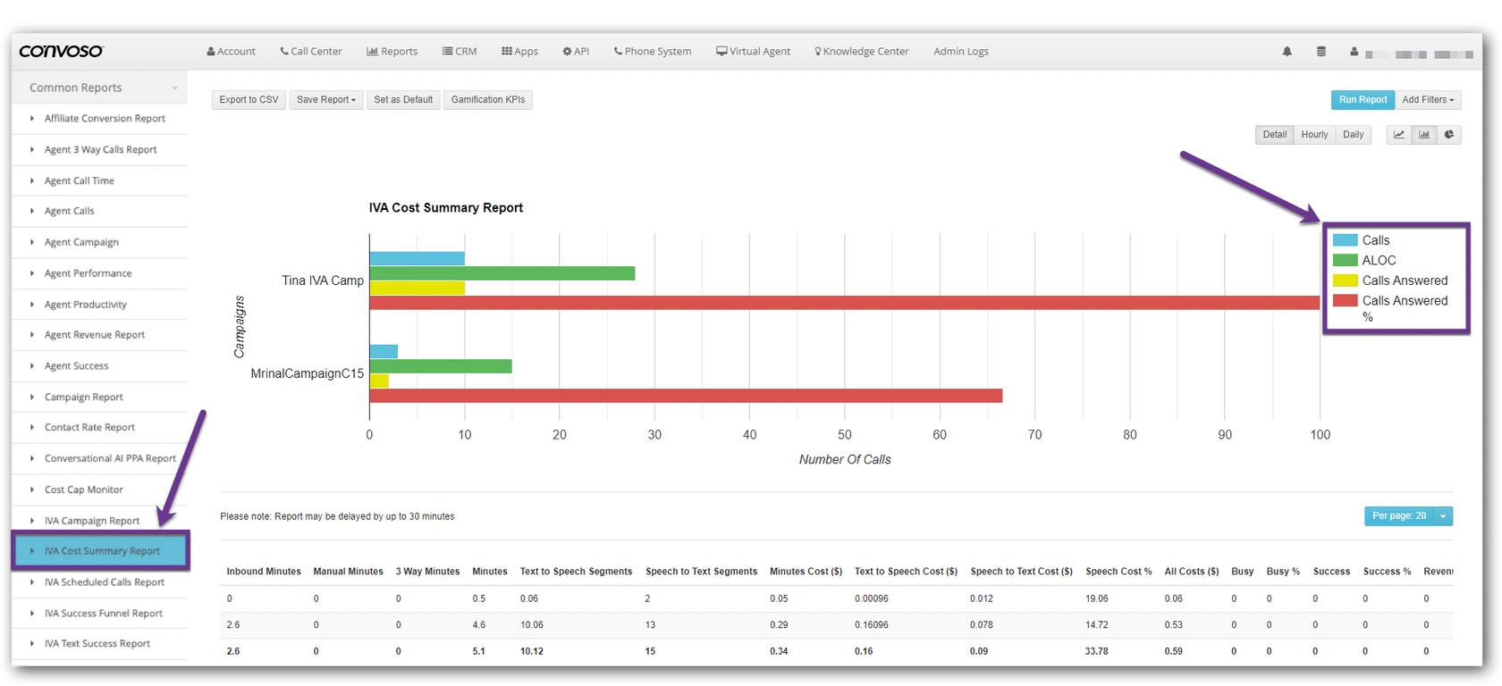Switch to bar chart view
The height and width of the screenshot is (686, 1502).
[x=1424, y=135]
